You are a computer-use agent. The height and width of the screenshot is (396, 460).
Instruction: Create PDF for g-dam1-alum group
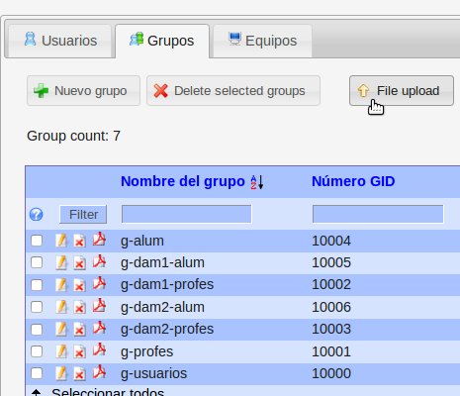pos(99,261)
